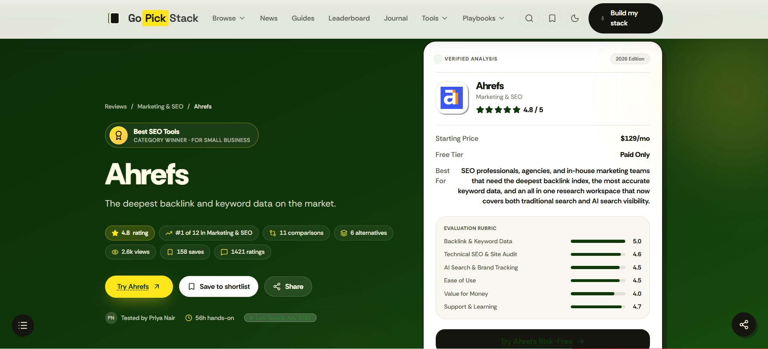768x349 pixels.
Task: Open Marketing & SEO breadcrumb link
Action: pyautogui.click(x=160, y=107)
